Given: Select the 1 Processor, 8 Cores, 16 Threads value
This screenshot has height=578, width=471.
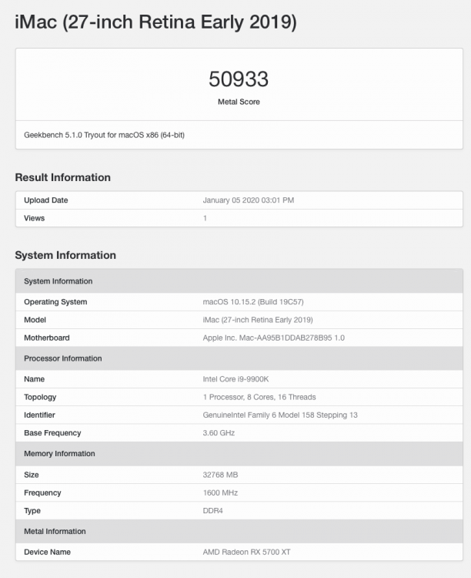Looking at the screenshot, I should click(x=259, y=397).
